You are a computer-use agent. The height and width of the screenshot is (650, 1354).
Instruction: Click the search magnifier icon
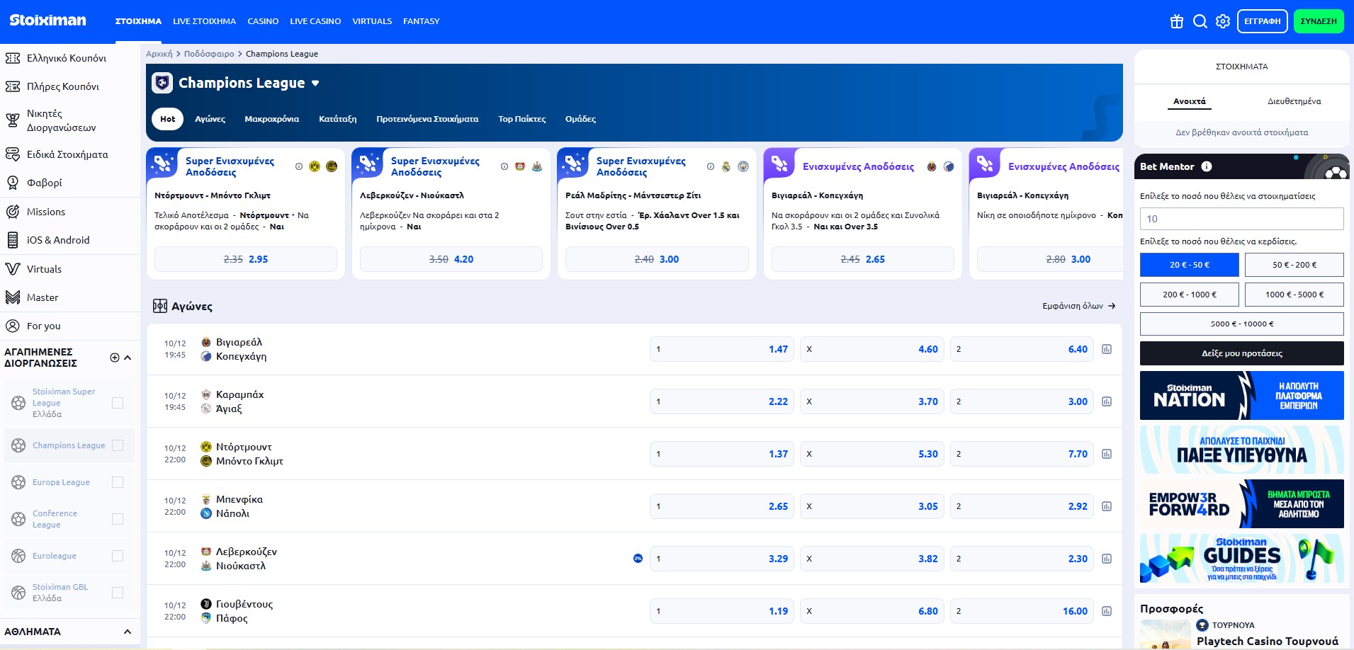tap(1200, 21)
